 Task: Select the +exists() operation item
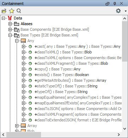(x=62, y=75)
